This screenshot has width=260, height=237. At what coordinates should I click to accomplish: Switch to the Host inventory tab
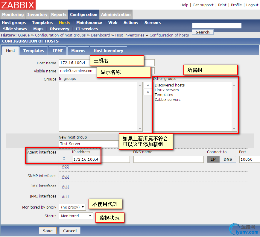pyautogui.click(x=108, y=51)
